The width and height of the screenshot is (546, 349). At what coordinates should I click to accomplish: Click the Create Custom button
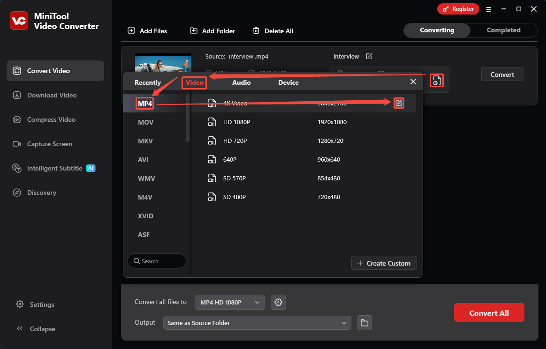point(384,263)
